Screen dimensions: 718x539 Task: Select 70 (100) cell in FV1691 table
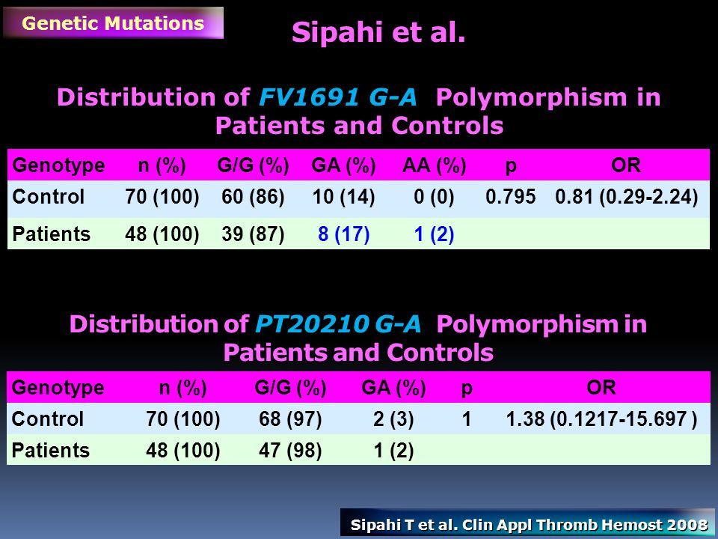click(162, 197)
